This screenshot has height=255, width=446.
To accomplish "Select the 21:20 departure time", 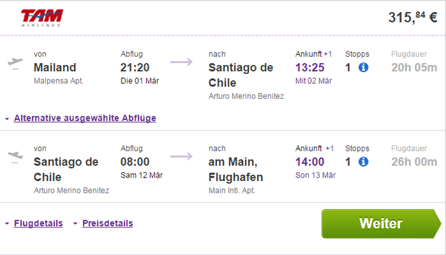I will click(x=134, y=67).
